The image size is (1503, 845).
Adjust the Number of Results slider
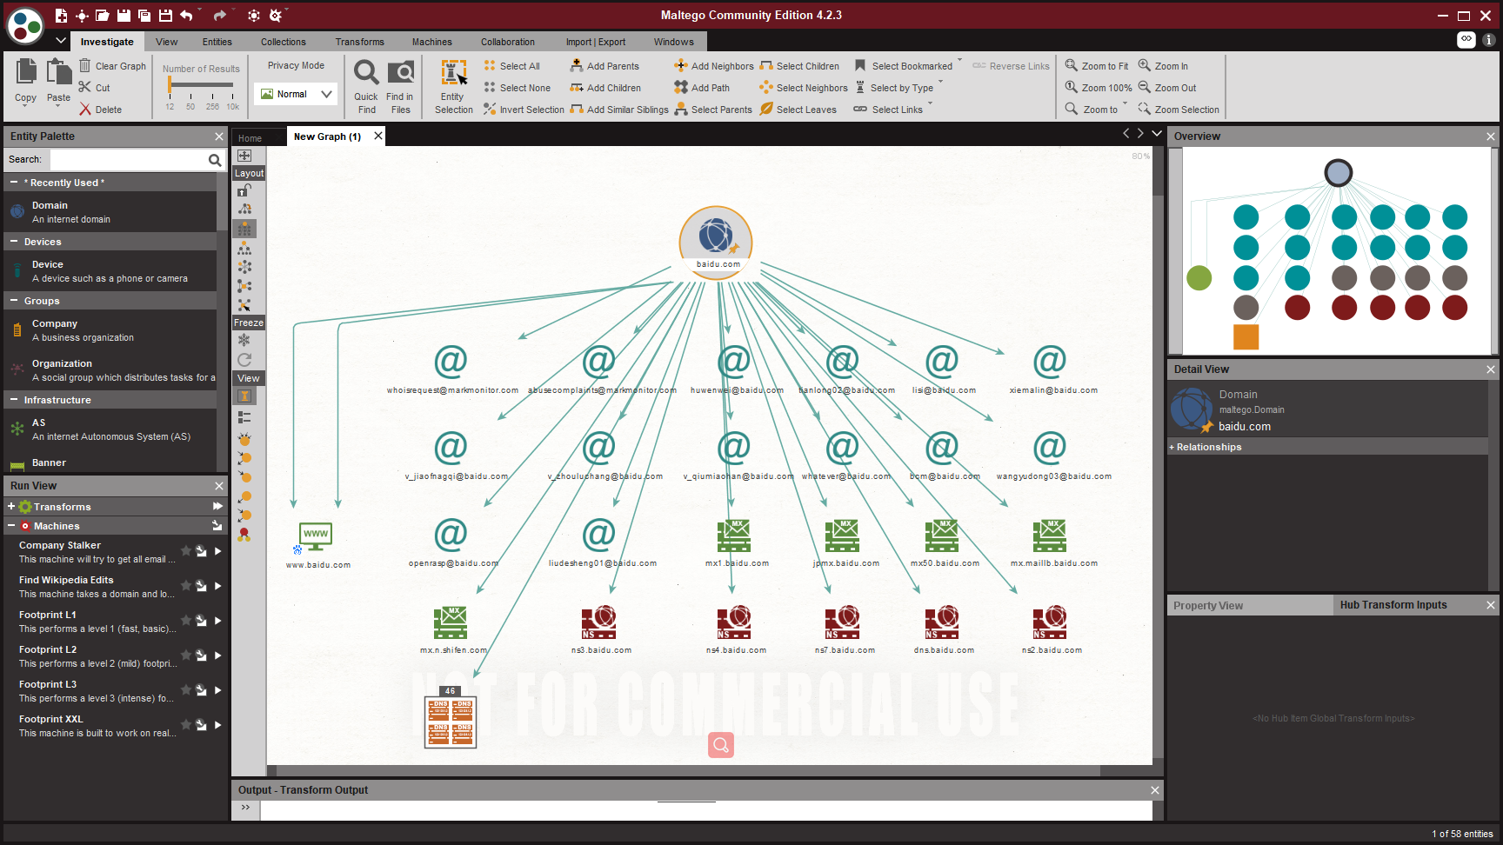(171, 85)
